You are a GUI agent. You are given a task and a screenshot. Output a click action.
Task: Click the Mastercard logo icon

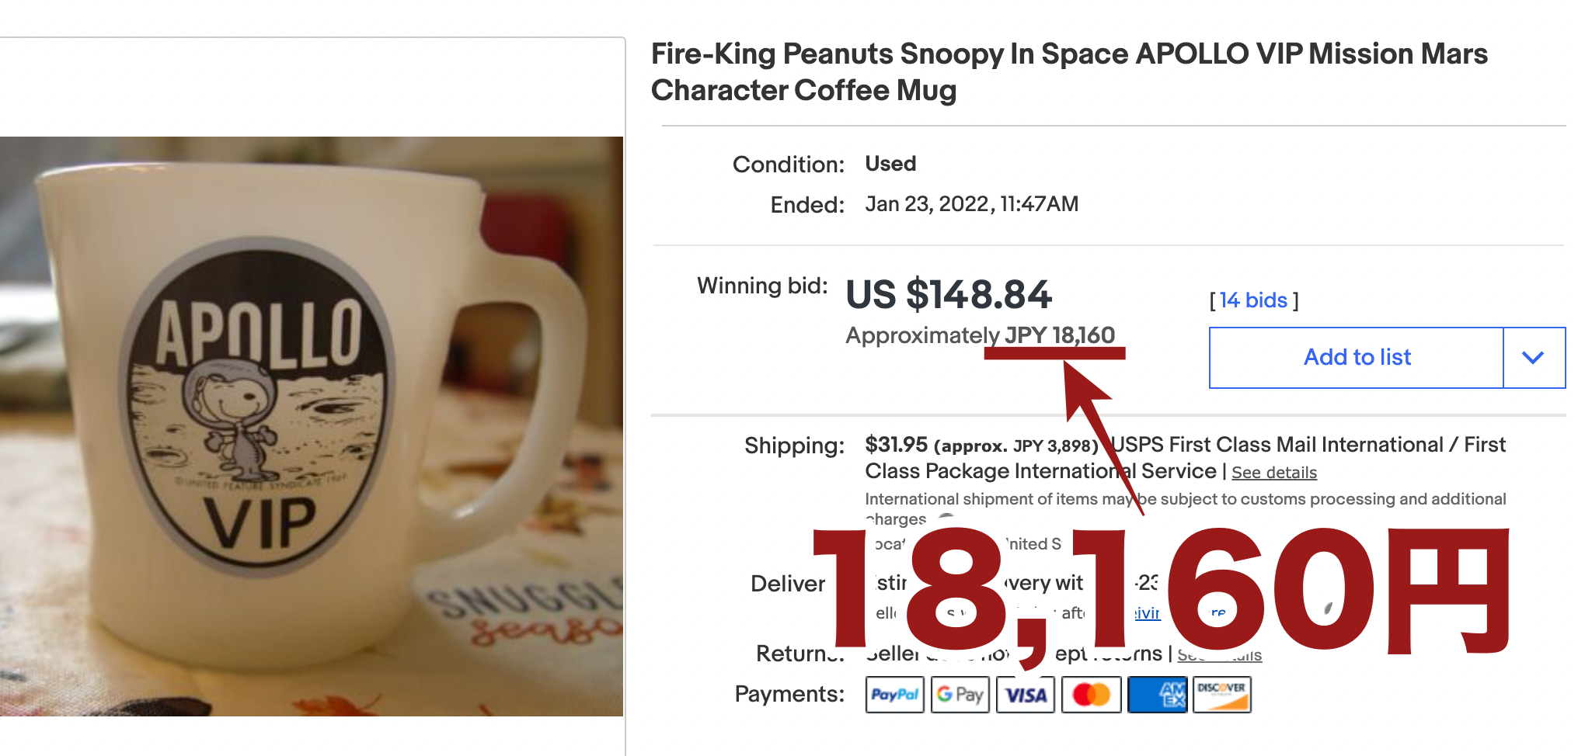1091,695
